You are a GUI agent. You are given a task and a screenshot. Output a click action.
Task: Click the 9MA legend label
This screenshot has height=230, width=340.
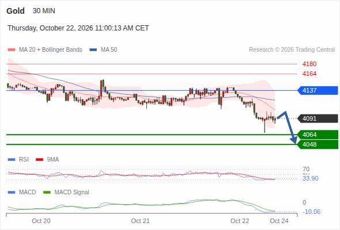tap(53, 160)
